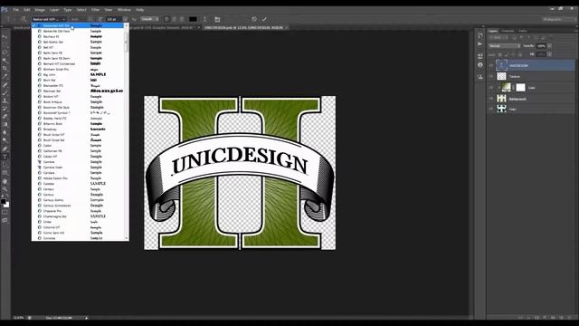
Task: Open the layer Fill dropdown arrow
Action: (x=549, y=54)
